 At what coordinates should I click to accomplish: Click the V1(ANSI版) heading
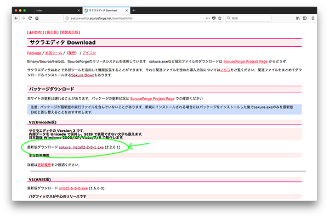pyautogui.click(x=39, y=180)
